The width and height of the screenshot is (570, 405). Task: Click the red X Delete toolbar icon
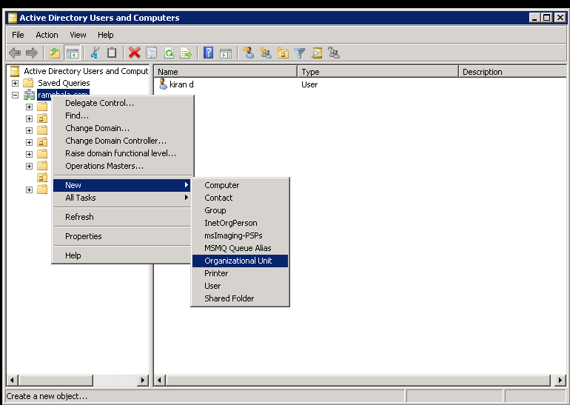pyautogui.click(x=135, y=53)
